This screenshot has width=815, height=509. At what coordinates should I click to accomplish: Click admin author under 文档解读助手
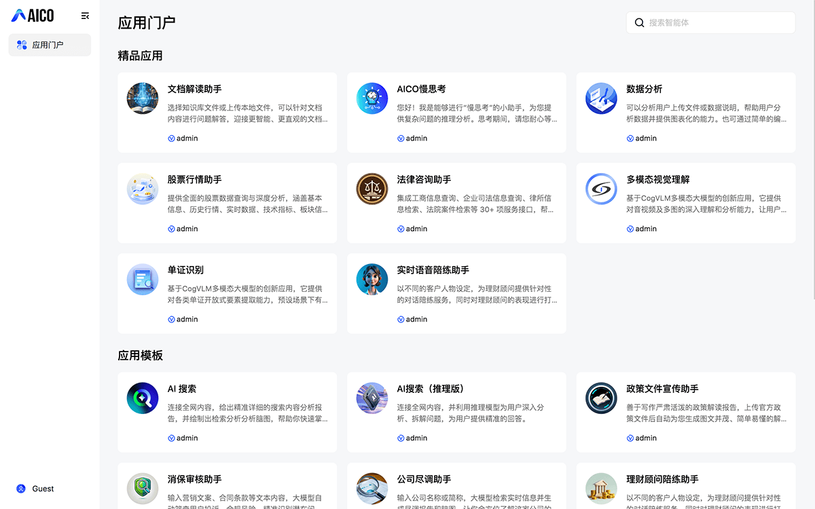click(x=183, y=138)
